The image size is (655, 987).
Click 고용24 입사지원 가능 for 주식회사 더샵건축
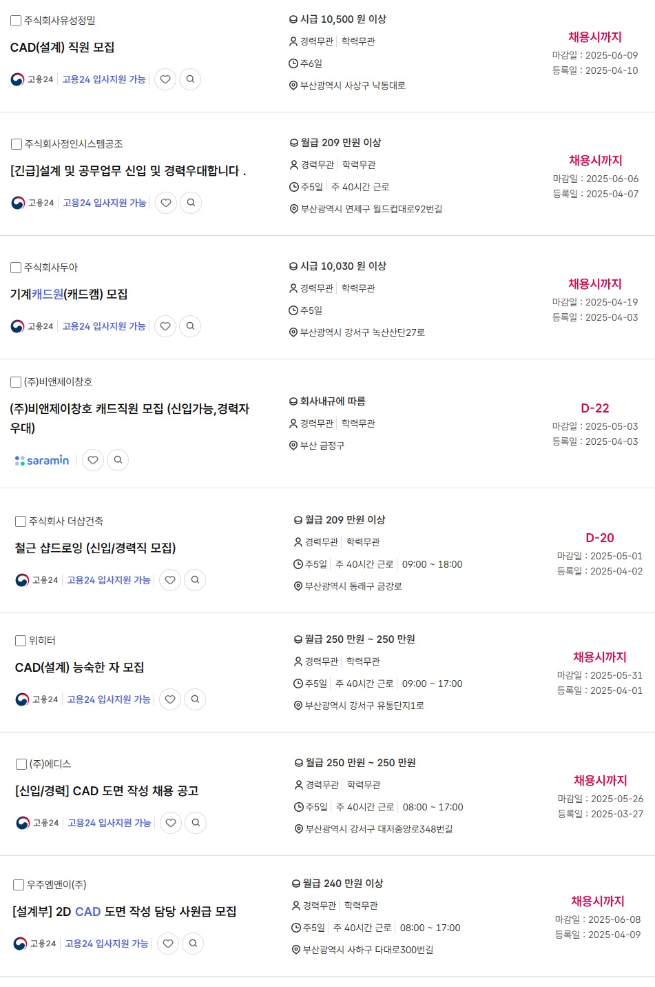[x=109, y=580]
